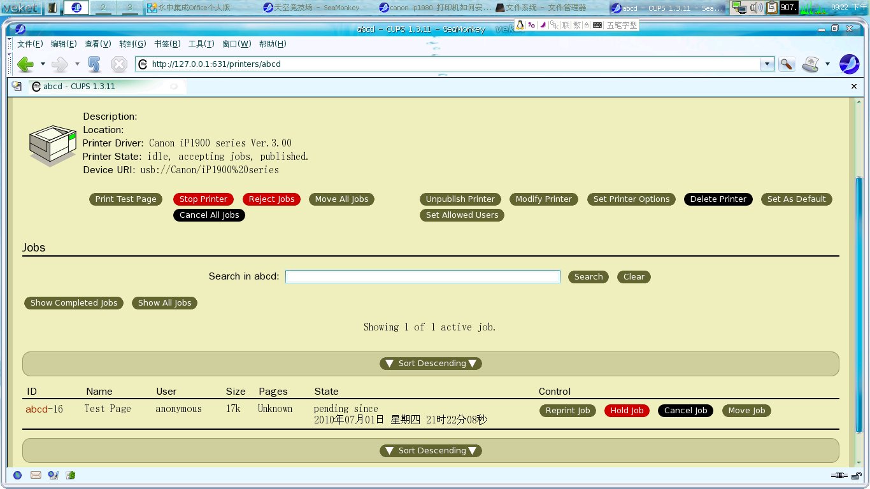Click the printer image beside Description
The image size is (870, 489).
(53, 146)
